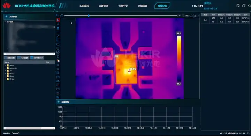Click the zoom out magnifier icon
Viewport: 251px width, 136px height.
(x=58, y=69)
